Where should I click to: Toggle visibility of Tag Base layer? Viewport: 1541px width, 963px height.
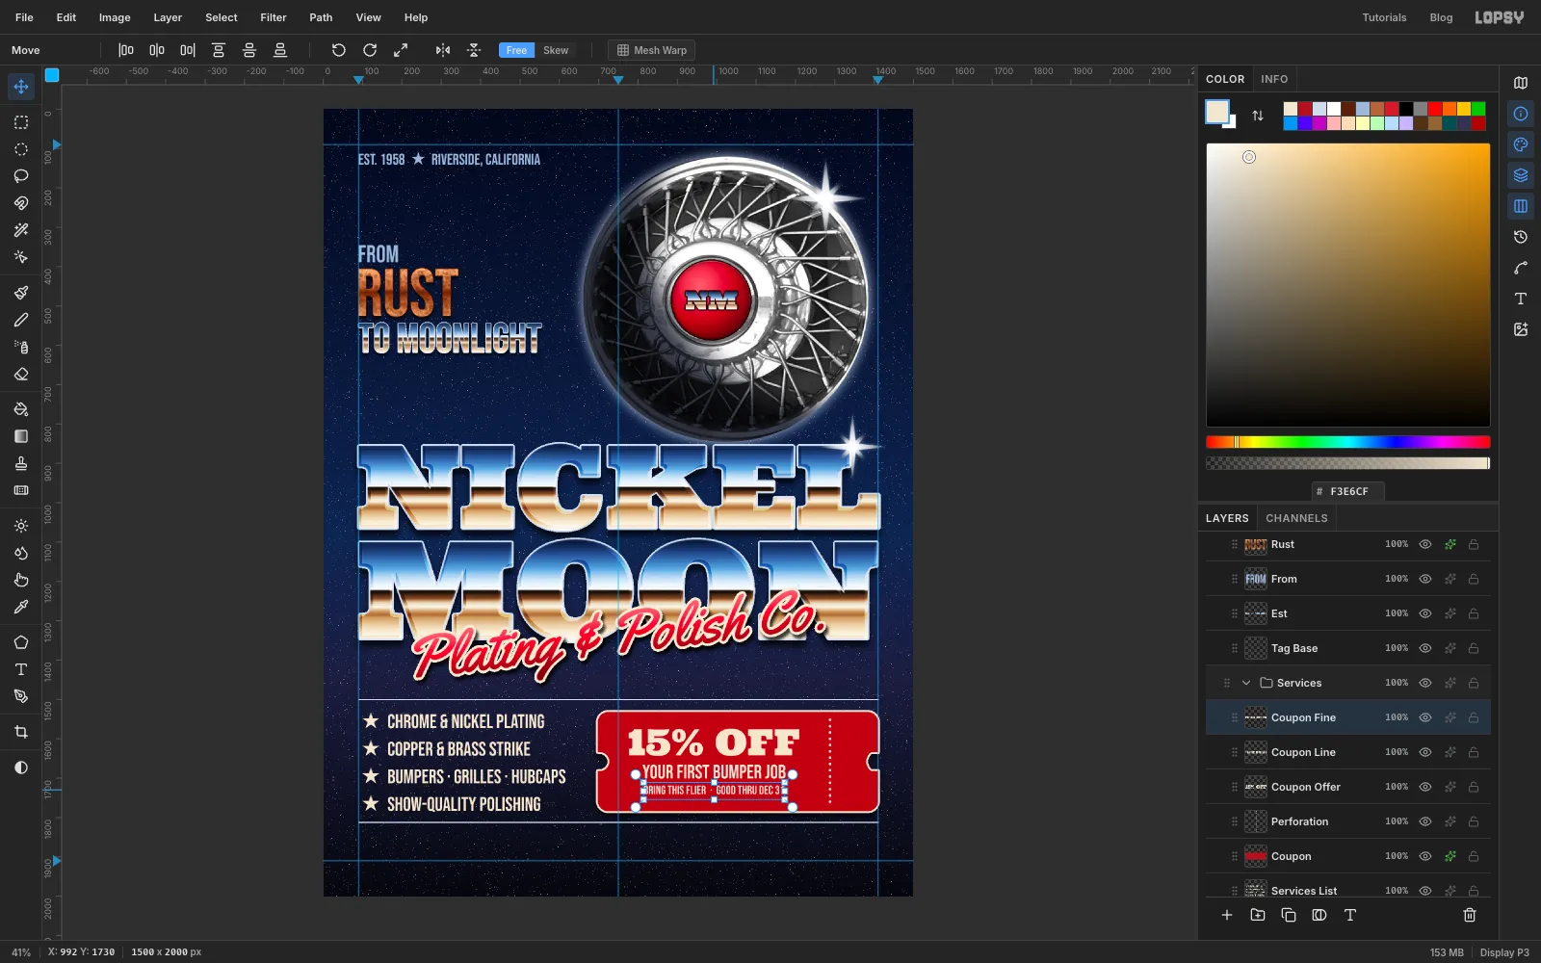click(x=1425, y=648)
